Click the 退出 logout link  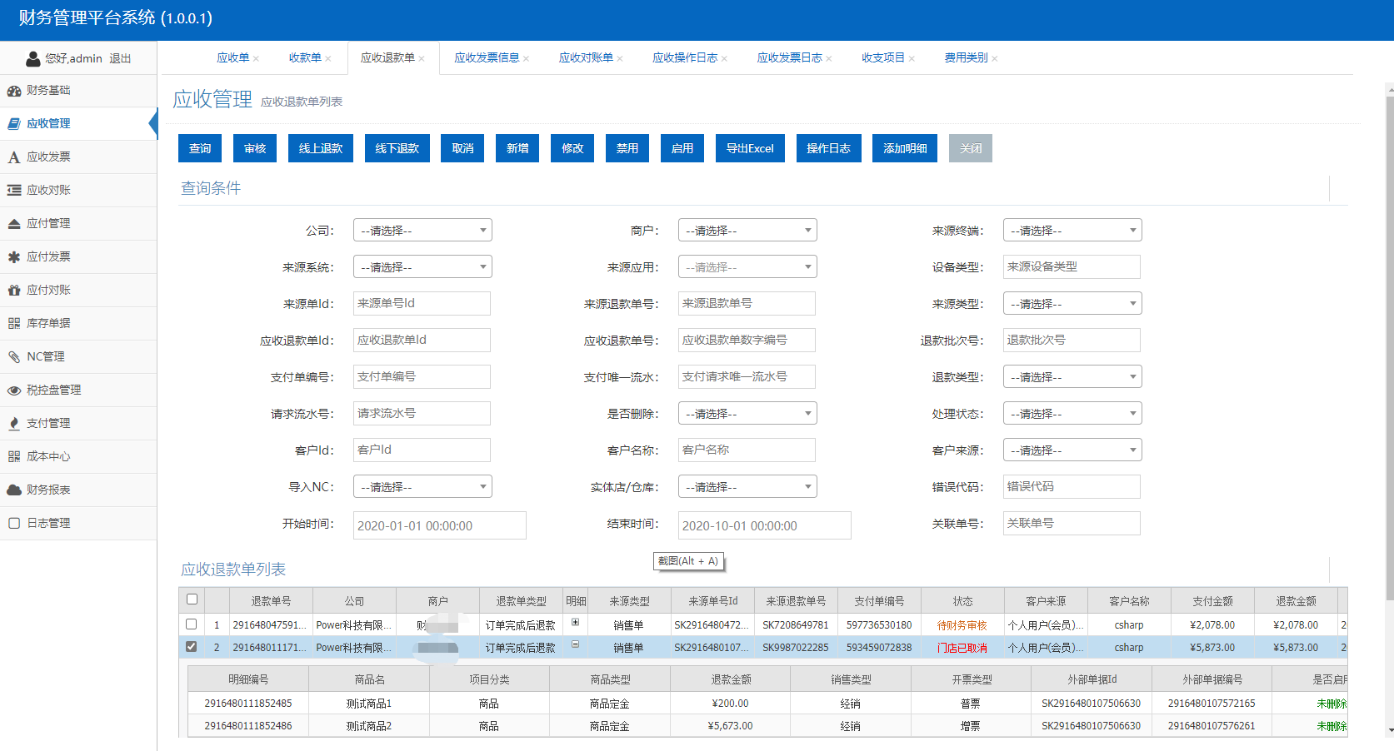[120, 58]
